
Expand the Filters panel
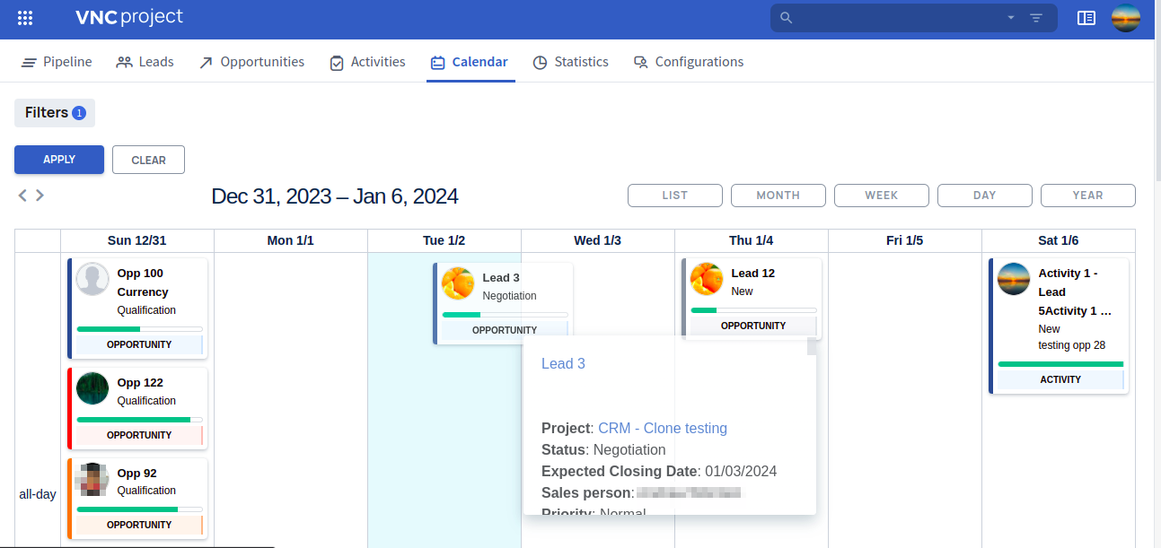pos(55,113)
